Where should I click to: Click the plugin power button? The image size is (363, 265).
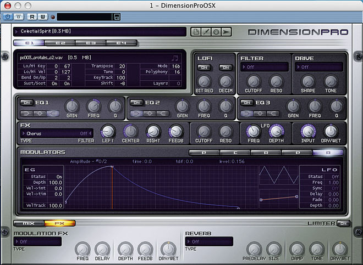pyautogui.click(x=8, y=16)
